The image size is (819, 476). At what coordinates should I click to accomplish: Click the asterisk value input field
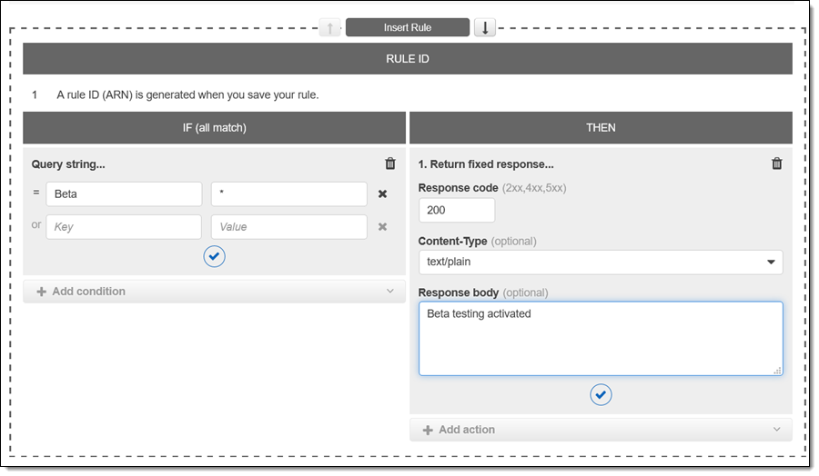289,194
